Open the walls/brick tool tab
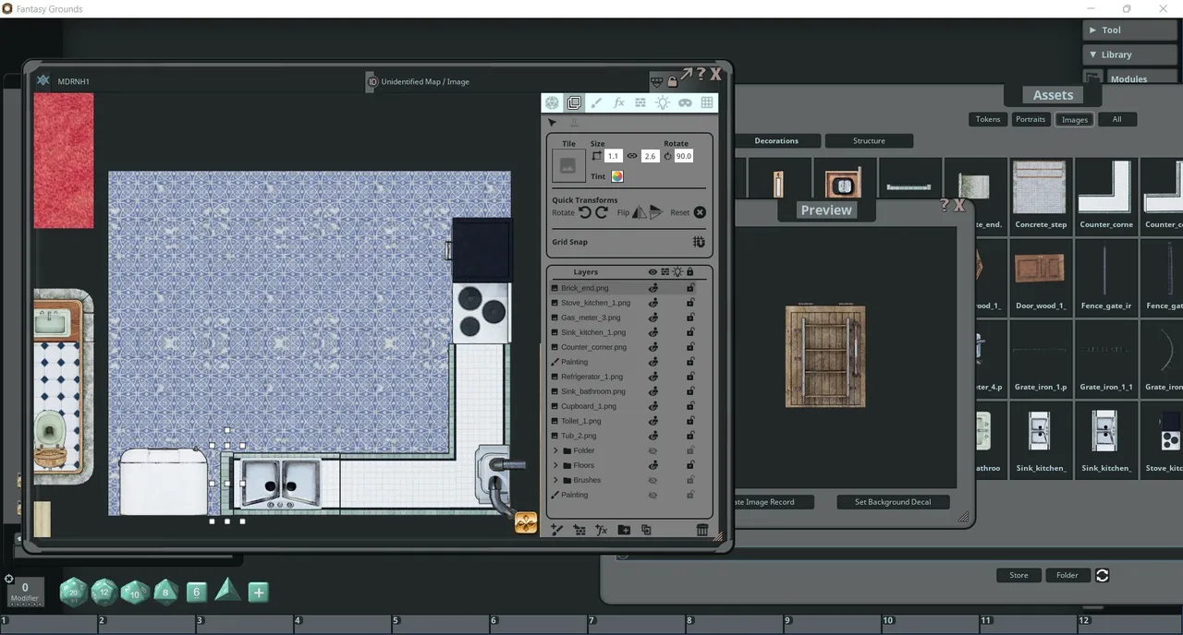 point(640,102)
